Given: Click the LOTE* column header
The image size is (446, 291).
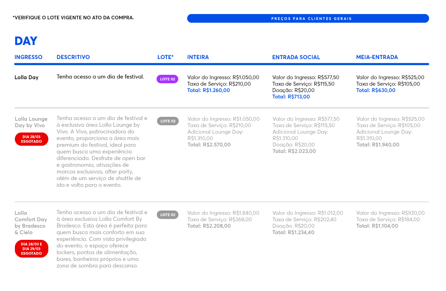Looking at the screenshot, I should pos(166,57).
